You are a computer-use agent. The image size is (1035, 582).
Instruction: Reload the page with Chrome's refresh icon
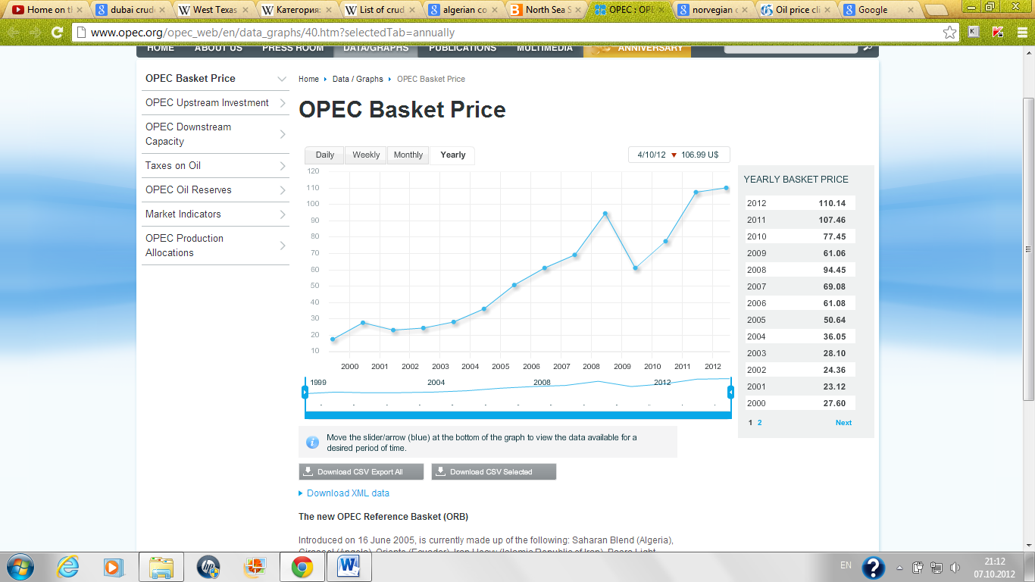point(57,33)
